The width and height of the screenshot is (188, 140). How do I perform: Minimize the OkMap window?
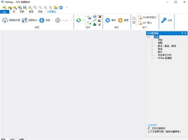pos(167,2)
